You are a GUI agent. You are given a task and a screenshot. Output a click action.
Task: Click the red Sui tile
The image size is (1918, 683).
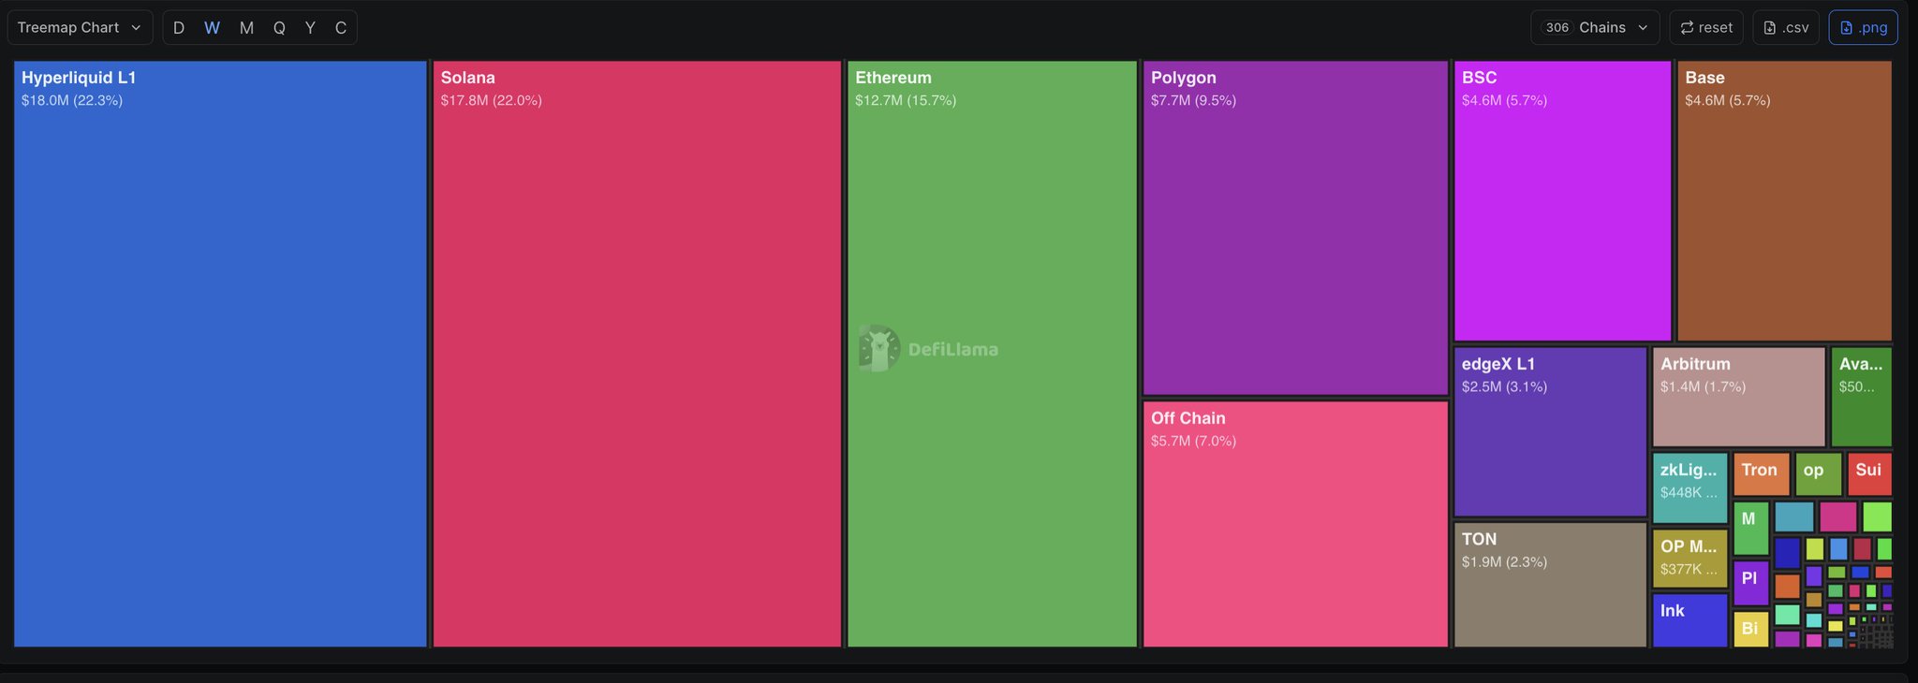[x=1869, y=474]
